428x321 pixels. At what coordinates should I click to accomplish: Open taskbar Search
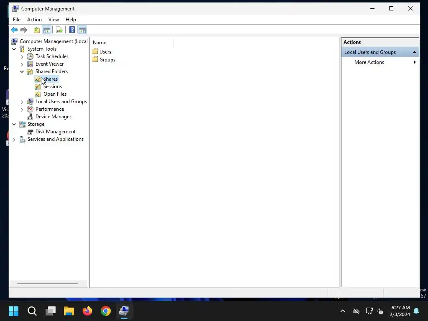(x=32, y=311)
